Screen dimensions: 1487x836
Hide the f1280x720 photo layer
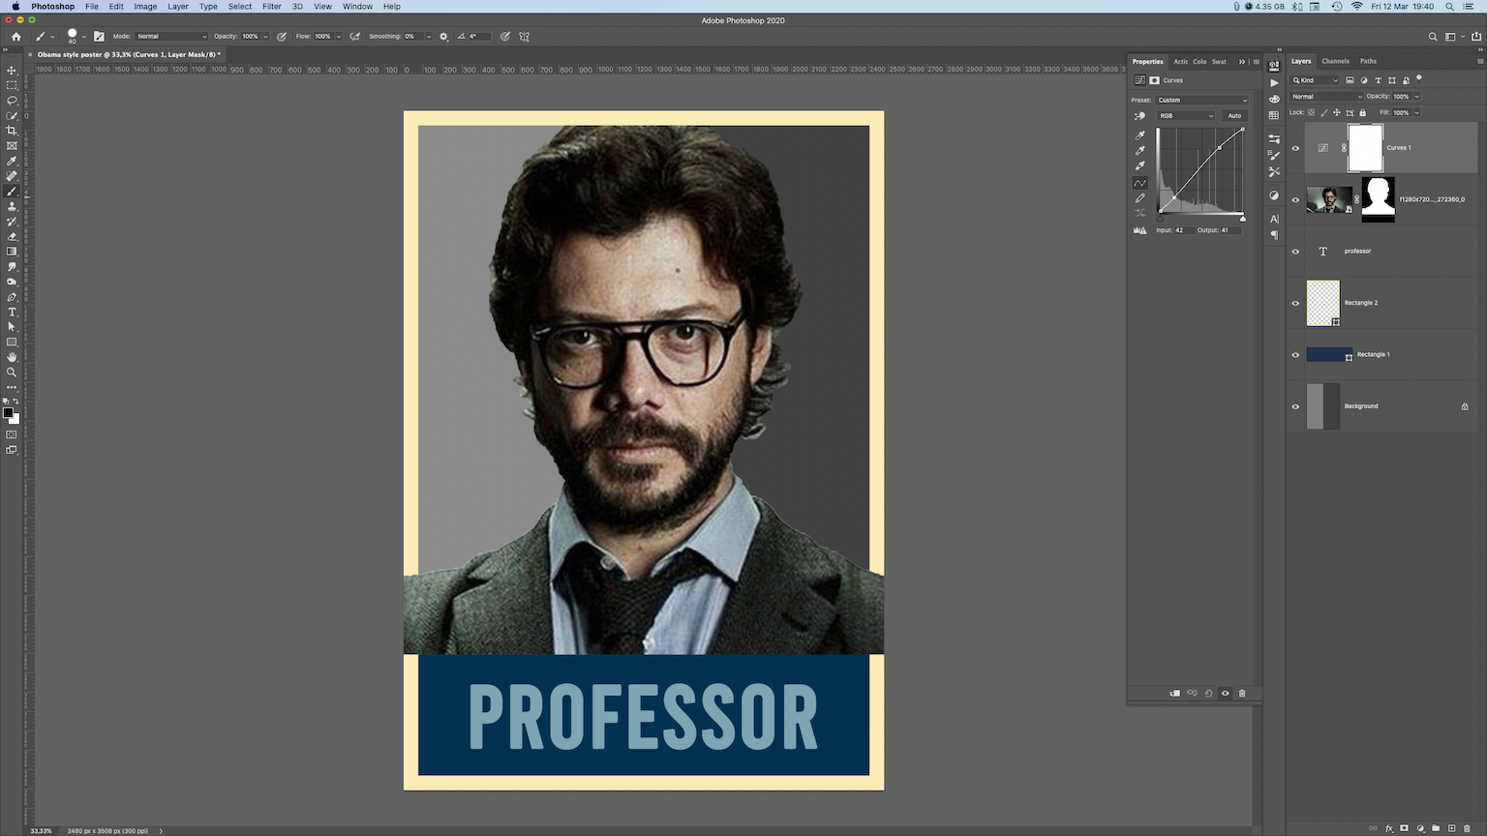pyautogui.click(x=1295, y=199)
